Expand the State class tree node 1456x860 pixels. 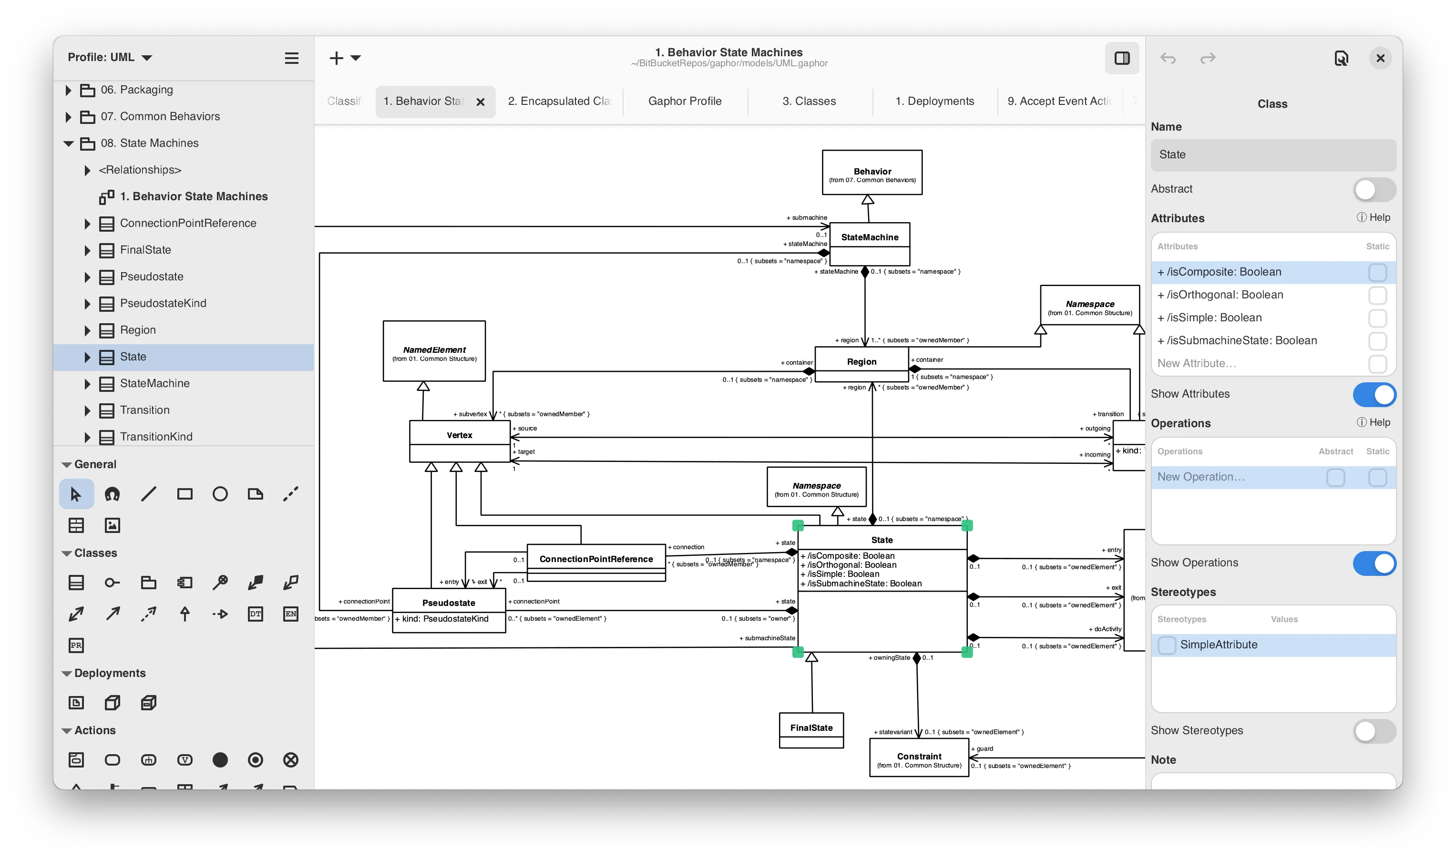[x=88, y=357]
